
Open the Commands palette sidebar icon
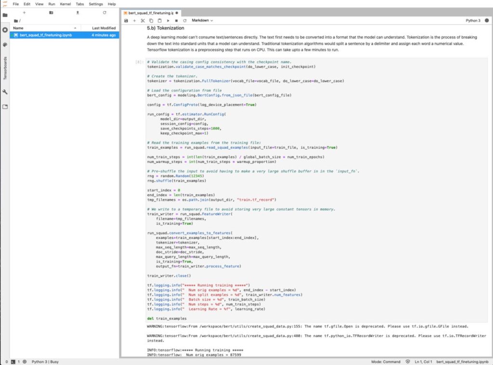[x=5, y=45]
